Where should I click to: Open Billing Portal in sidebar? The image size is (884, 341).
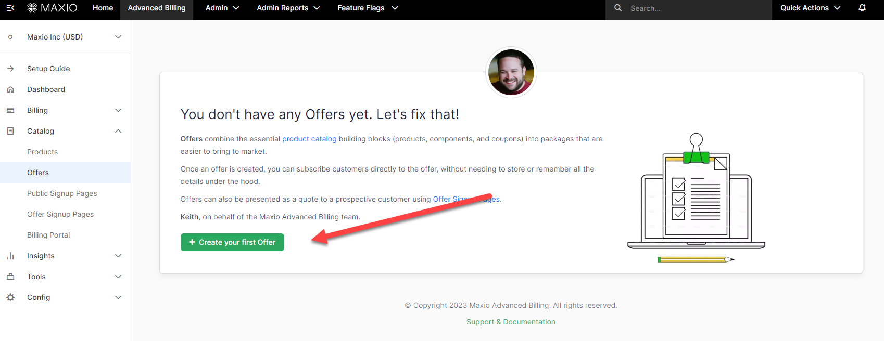tap(48, 235)
